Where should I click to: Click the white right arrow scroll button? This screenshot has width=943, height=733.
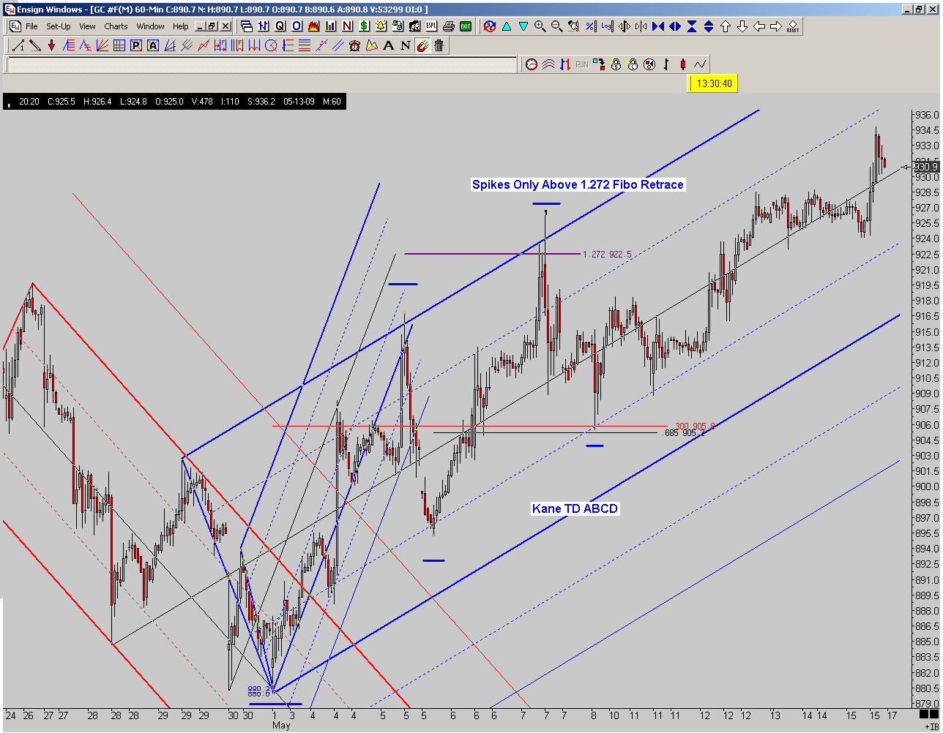(x=776, y=26)
